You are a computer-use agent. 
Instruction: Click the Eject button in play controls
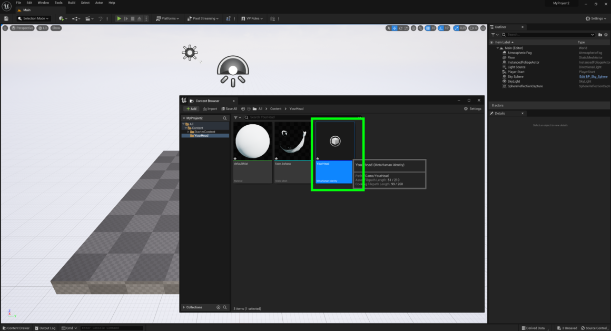coord(139,18)
